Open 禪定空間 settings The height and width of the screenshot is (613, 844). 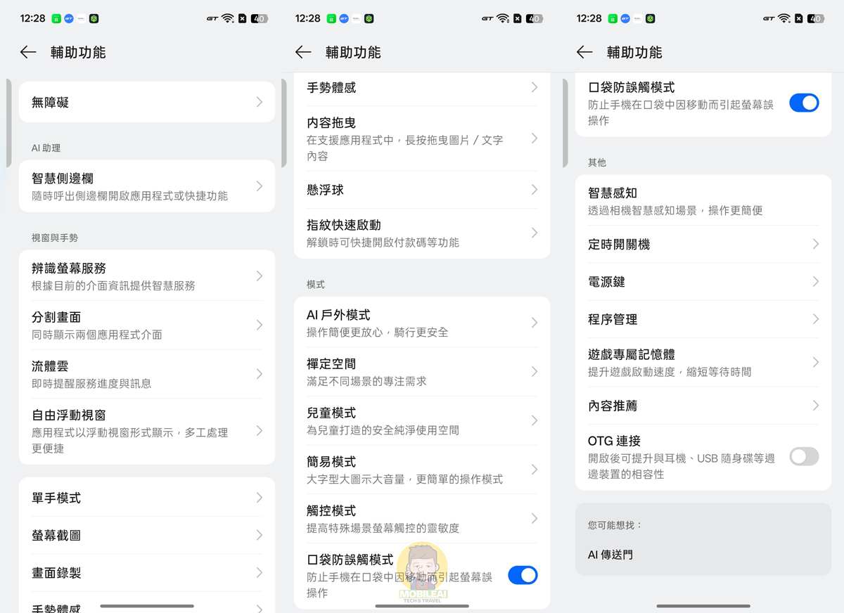(422, 372)
